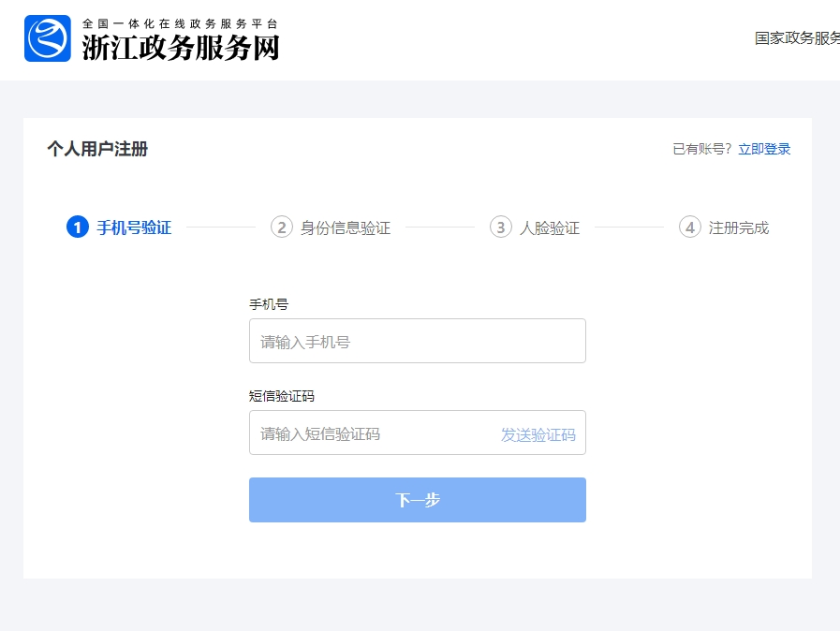The image size is (840, 631).
Task: Click step circle 2 for 身份信息验证
Action: click(x=282, y=227)
